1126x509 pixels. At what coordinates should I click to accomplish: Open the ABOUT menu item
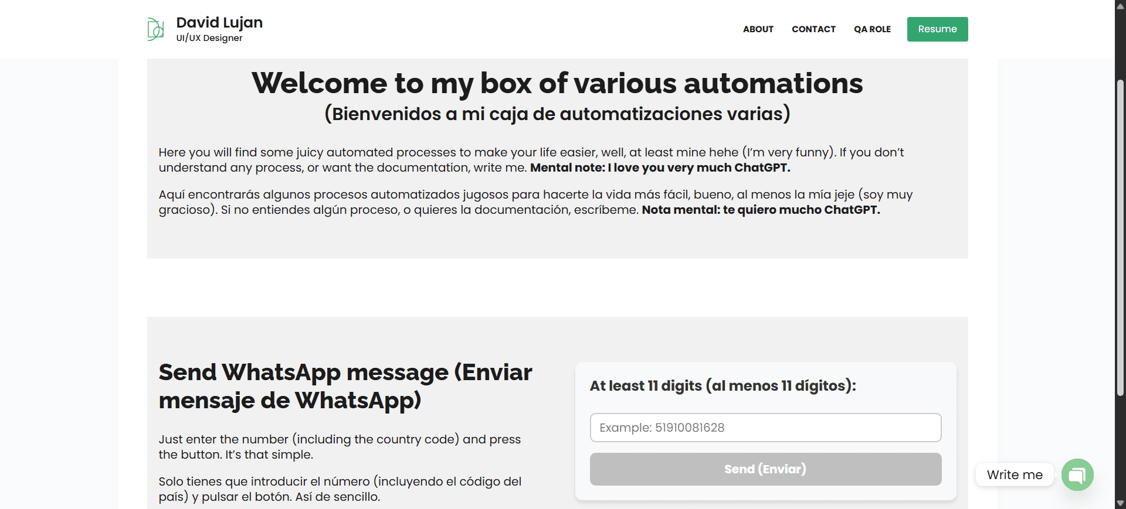point(758,29)
